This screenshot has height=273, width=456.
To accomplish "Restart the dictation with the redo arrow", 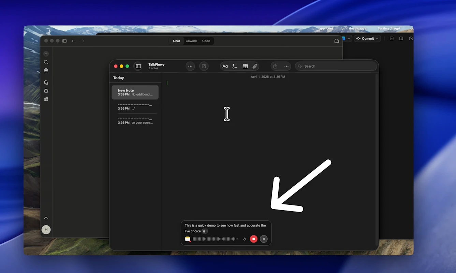I will [x=244, y=239].
